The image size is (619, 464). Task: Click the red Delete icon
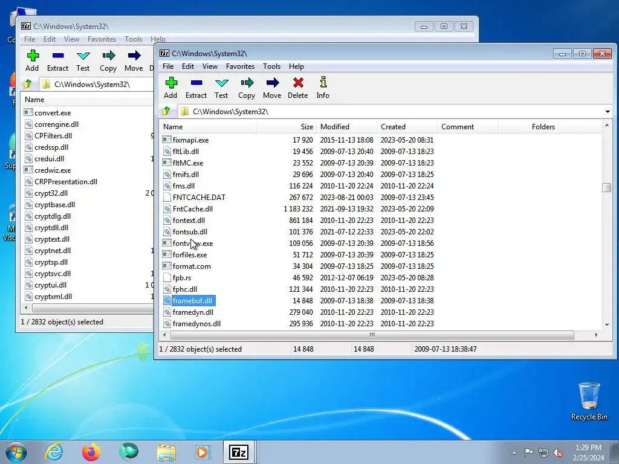click(x=298, y=83)
